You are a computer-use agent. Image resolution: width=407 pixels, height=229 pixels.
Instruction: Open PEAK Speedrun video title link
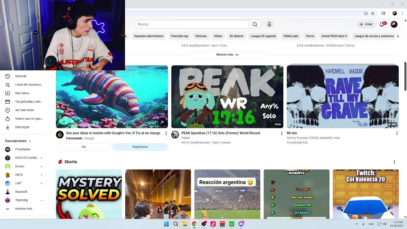221,133
